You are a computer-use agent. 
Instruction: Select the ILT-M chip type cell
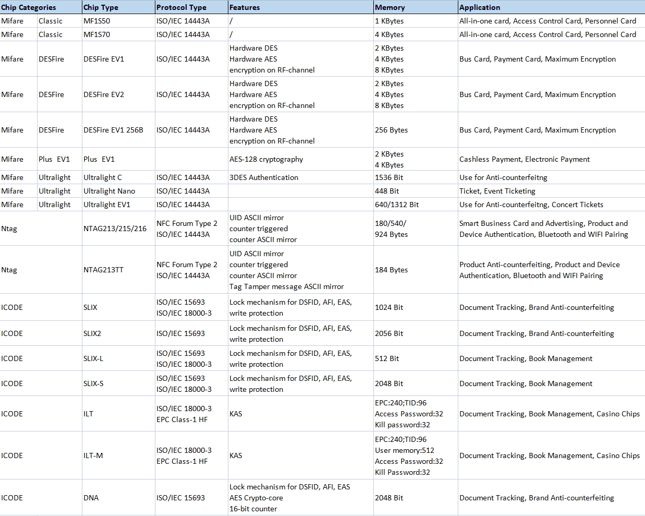tap(93, 455)
